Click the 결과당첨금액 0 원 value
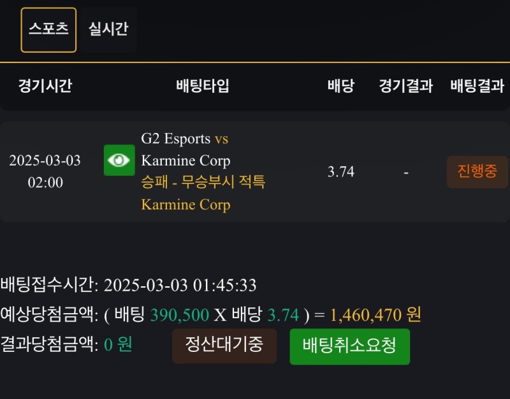 pos(117,344)
